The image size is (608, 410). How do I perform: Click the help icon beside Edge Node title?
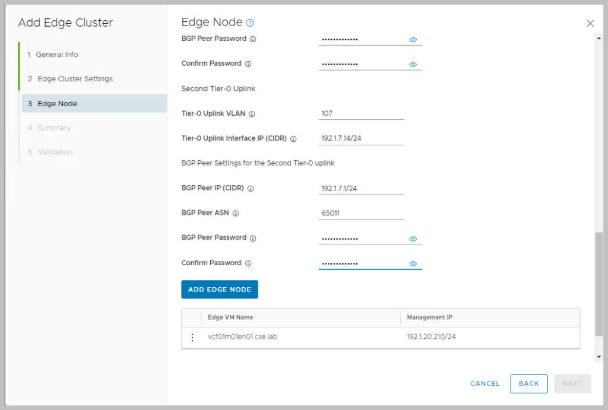(250, 23)
